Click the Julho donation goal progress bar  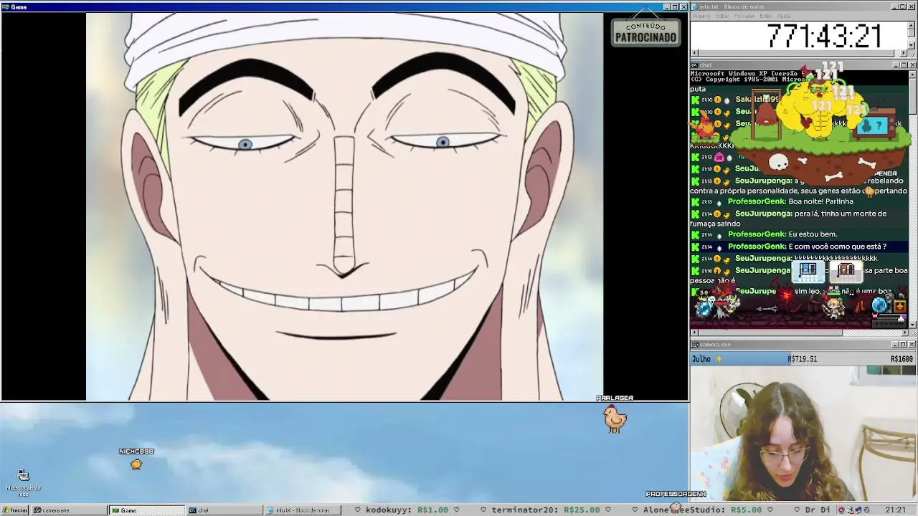pos(802,359)
